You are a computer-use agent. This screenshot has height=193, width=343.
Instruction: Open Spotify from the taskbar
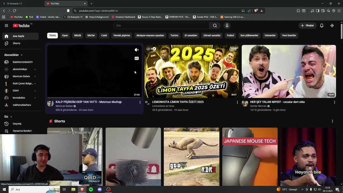tap(91, 190)
